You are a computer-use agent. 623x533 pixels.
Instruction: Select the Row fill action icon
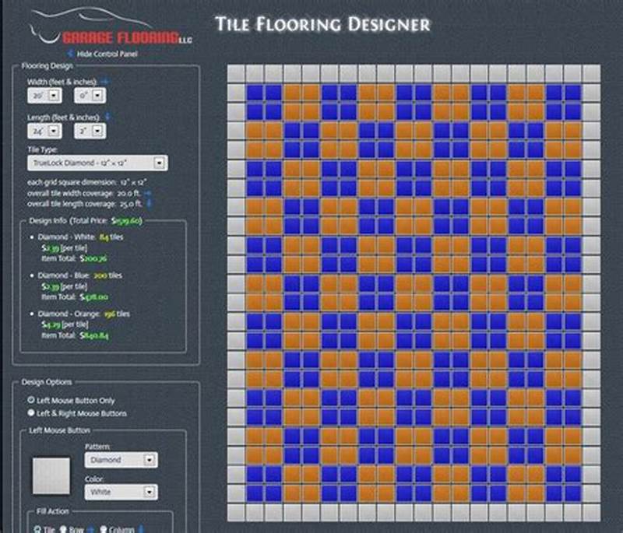point(65,530)
